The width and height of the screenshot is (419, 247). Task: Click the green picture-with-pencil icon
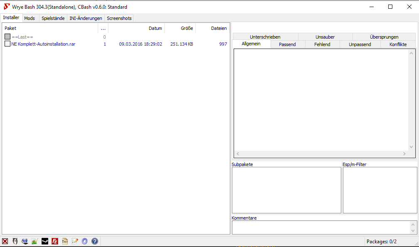[x=35, y=241]
